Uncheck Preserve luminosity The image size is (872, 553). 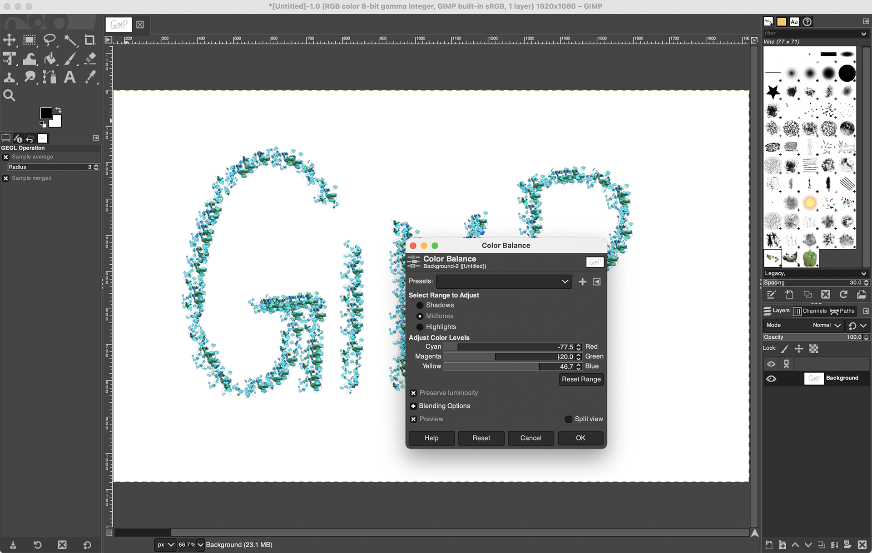[x=413, y=393]
